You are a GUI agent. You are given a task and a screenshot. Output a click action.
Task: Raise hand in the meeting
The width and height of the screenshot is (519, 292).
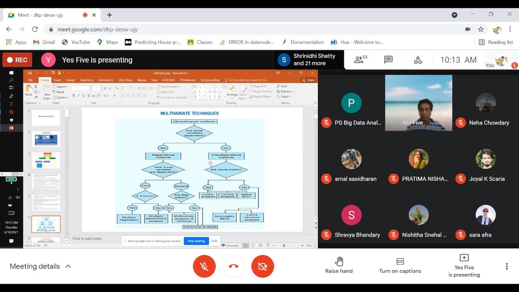tap(339, 265)
